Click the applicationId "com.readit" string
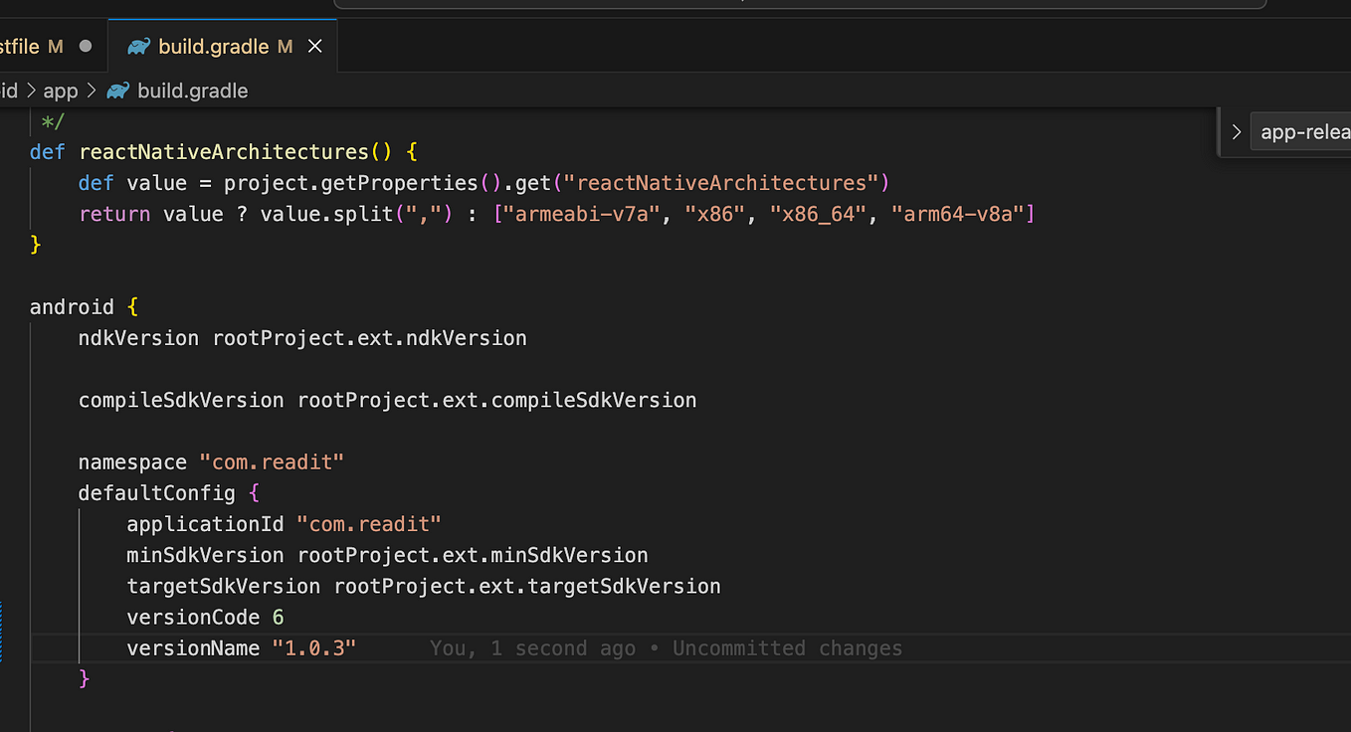1351x732 pixels. (x=369, y=523)
